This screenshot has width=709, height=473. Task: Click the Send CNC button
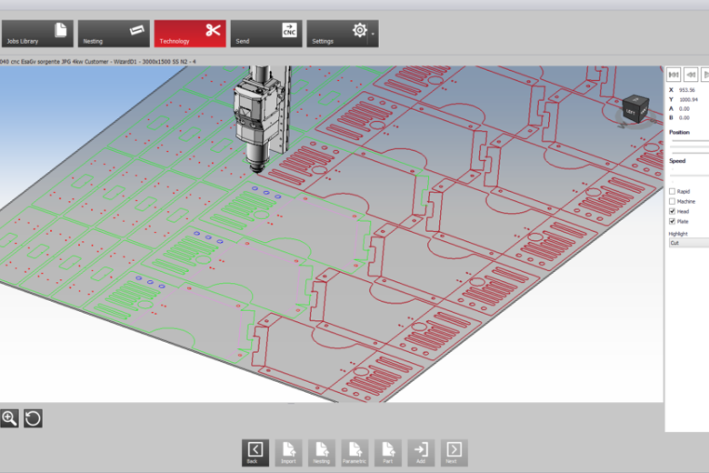pyautogui.click(x=265, y=34)
